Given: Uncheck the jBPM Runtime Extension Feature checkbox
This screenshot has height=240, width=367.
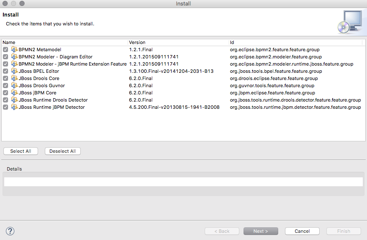Looking at the screenshot, I should 5,64.
